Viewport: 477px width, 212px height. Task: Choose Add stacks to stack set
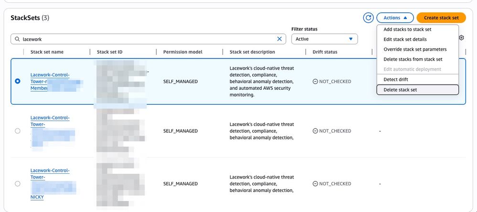click(407, 30)
